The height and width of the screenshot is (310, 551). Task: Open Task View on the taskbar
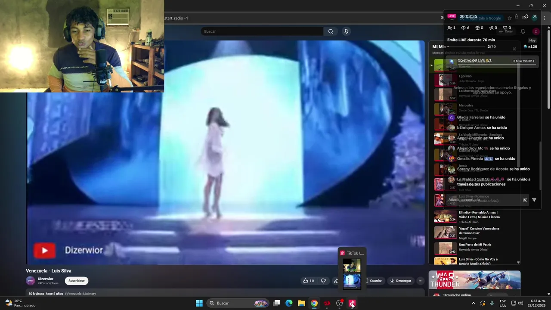click(x=277, y=303)
